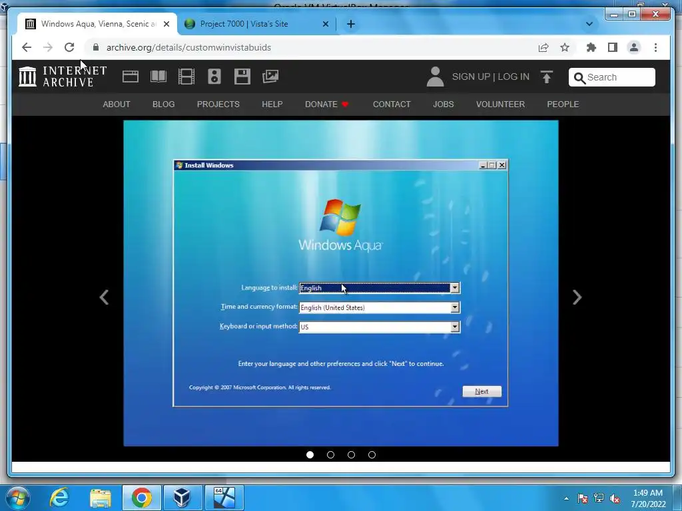The image size is (682, 511).
Task: Click the Internet Archive logo
Action: 63,77
